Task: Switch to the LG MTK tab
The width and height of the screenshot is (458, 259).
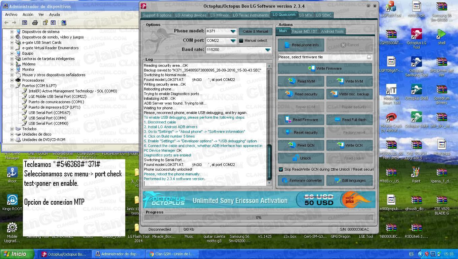Action: (x=306, y=15)
